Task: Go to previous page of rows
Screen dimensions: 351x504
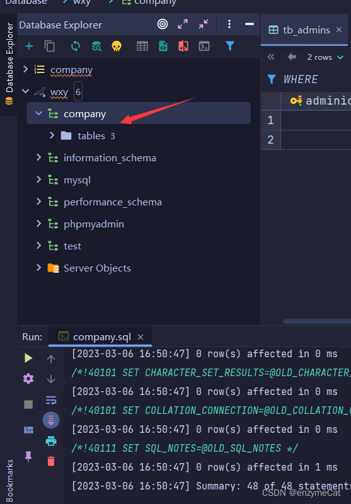Action: click(292, 57)
